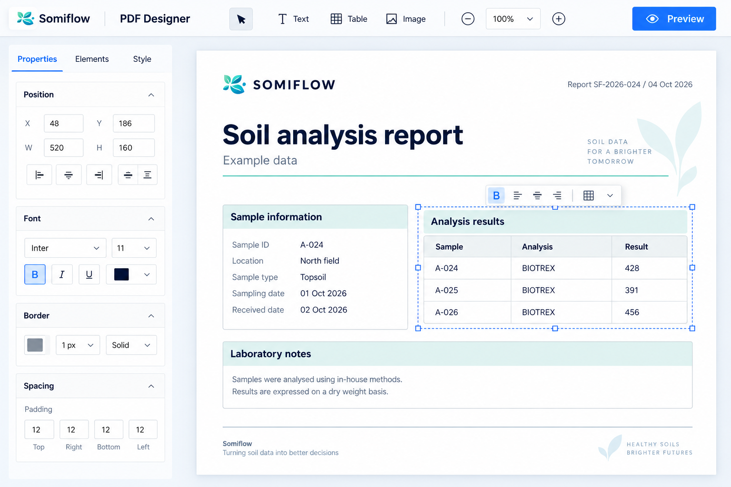Align left in the floating table toolbar
Screen dimensions: 731x487
(x=517, y=195)
